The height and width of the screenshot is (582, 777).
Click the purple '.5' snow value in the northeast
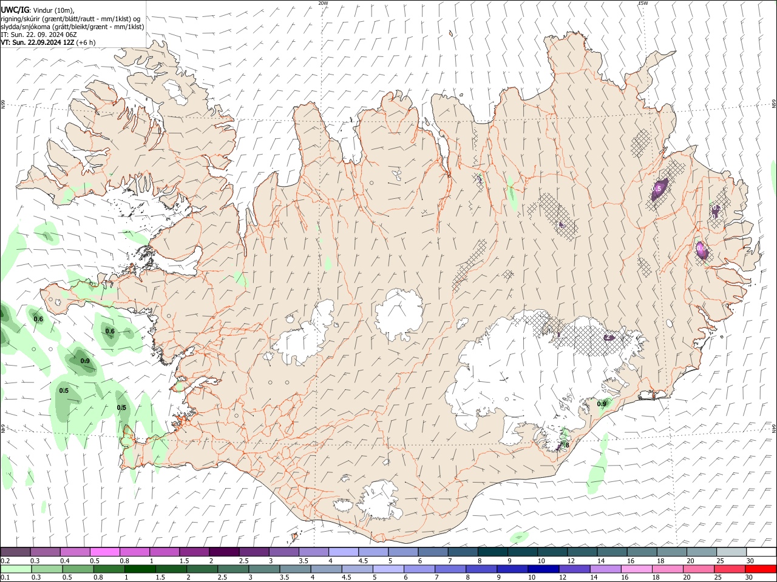click(658, 189)
